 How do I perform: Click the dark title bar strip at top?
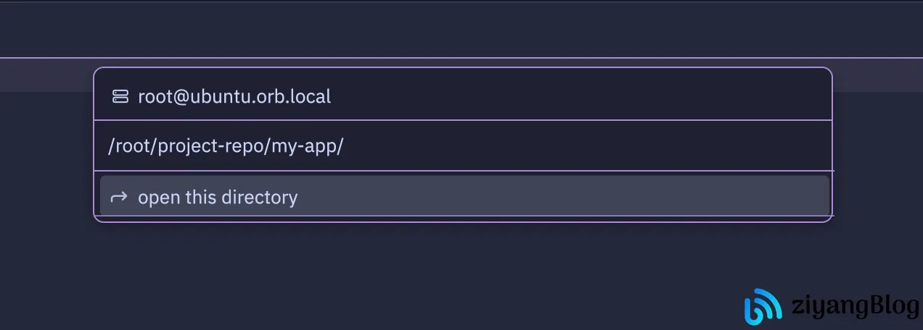click(x=461, y=29)
